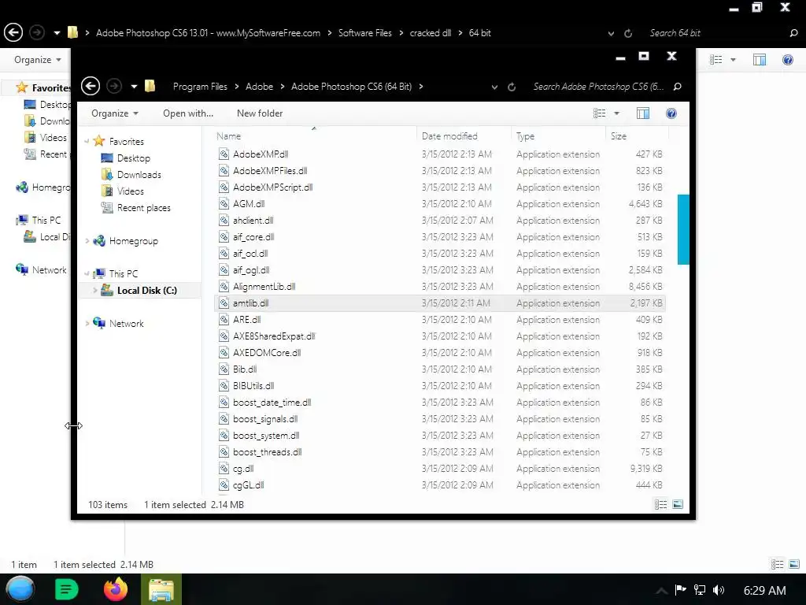
Task: Collapse This PC in front window navigation
Action: click(x=87, y=273)
